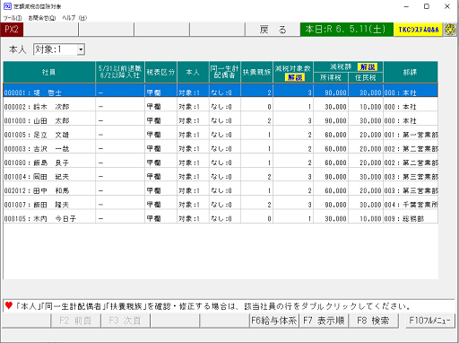The image size is (459, 343).
Task: Click the lion emblem icon beside TKC Q&A
Action: 450,30
